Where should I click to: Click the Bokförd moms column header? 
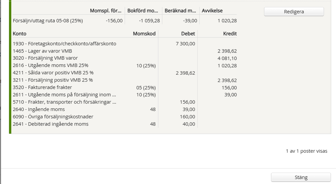pyautogui.click(x=143, y=11)
